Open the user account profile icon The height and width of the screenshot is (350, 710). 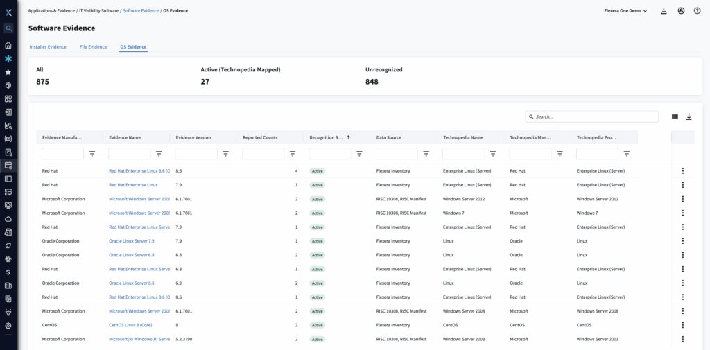[681, 11]
